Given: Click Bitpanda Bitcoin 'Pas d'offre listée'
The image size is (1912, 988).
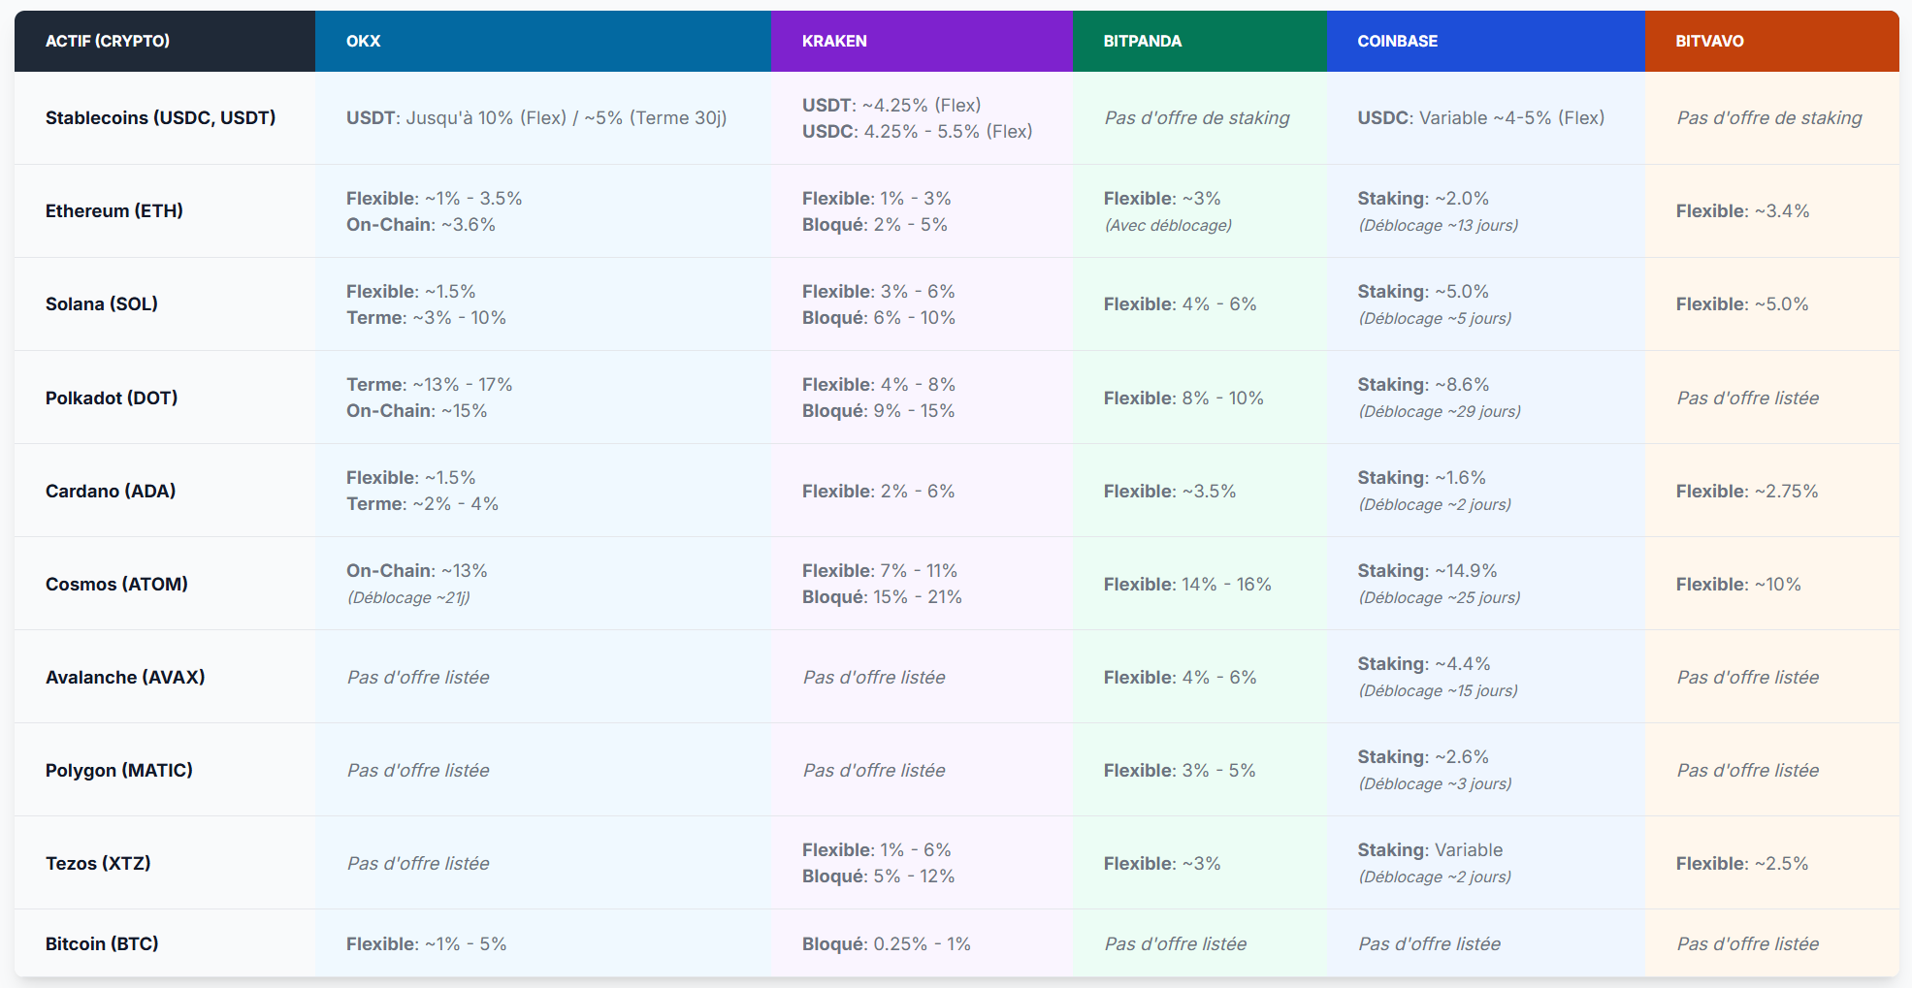Looking at the screenshot, I should click(x=1176, y=944).
